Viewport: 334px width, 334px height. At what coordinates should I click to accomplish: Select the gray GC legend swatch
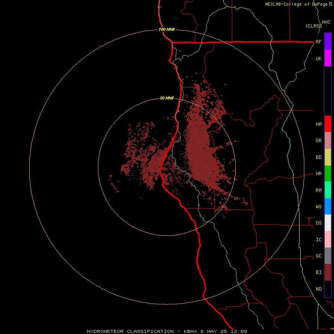(x=328, y=256)
